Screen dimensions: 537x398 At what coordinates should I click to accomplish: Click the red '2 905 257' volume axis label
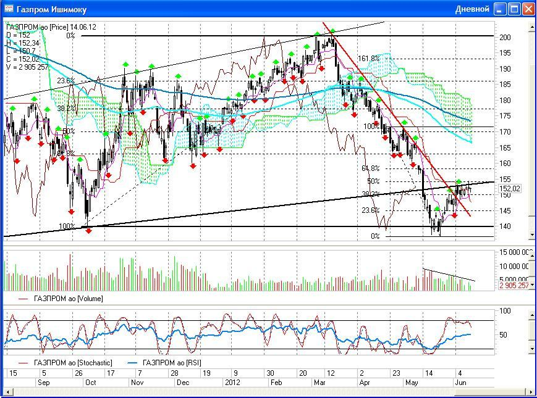[x=513, y=285]
